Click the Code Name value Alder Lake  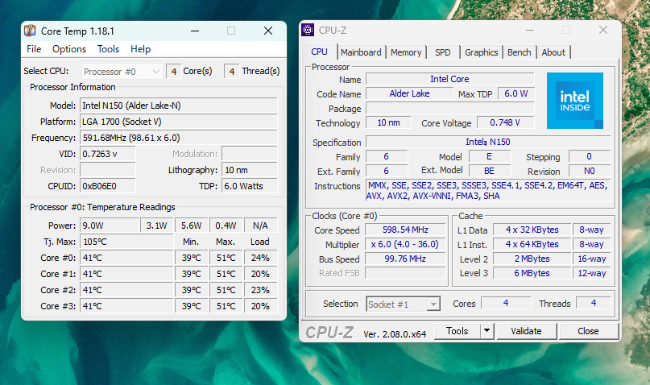[x=409, y=93]
